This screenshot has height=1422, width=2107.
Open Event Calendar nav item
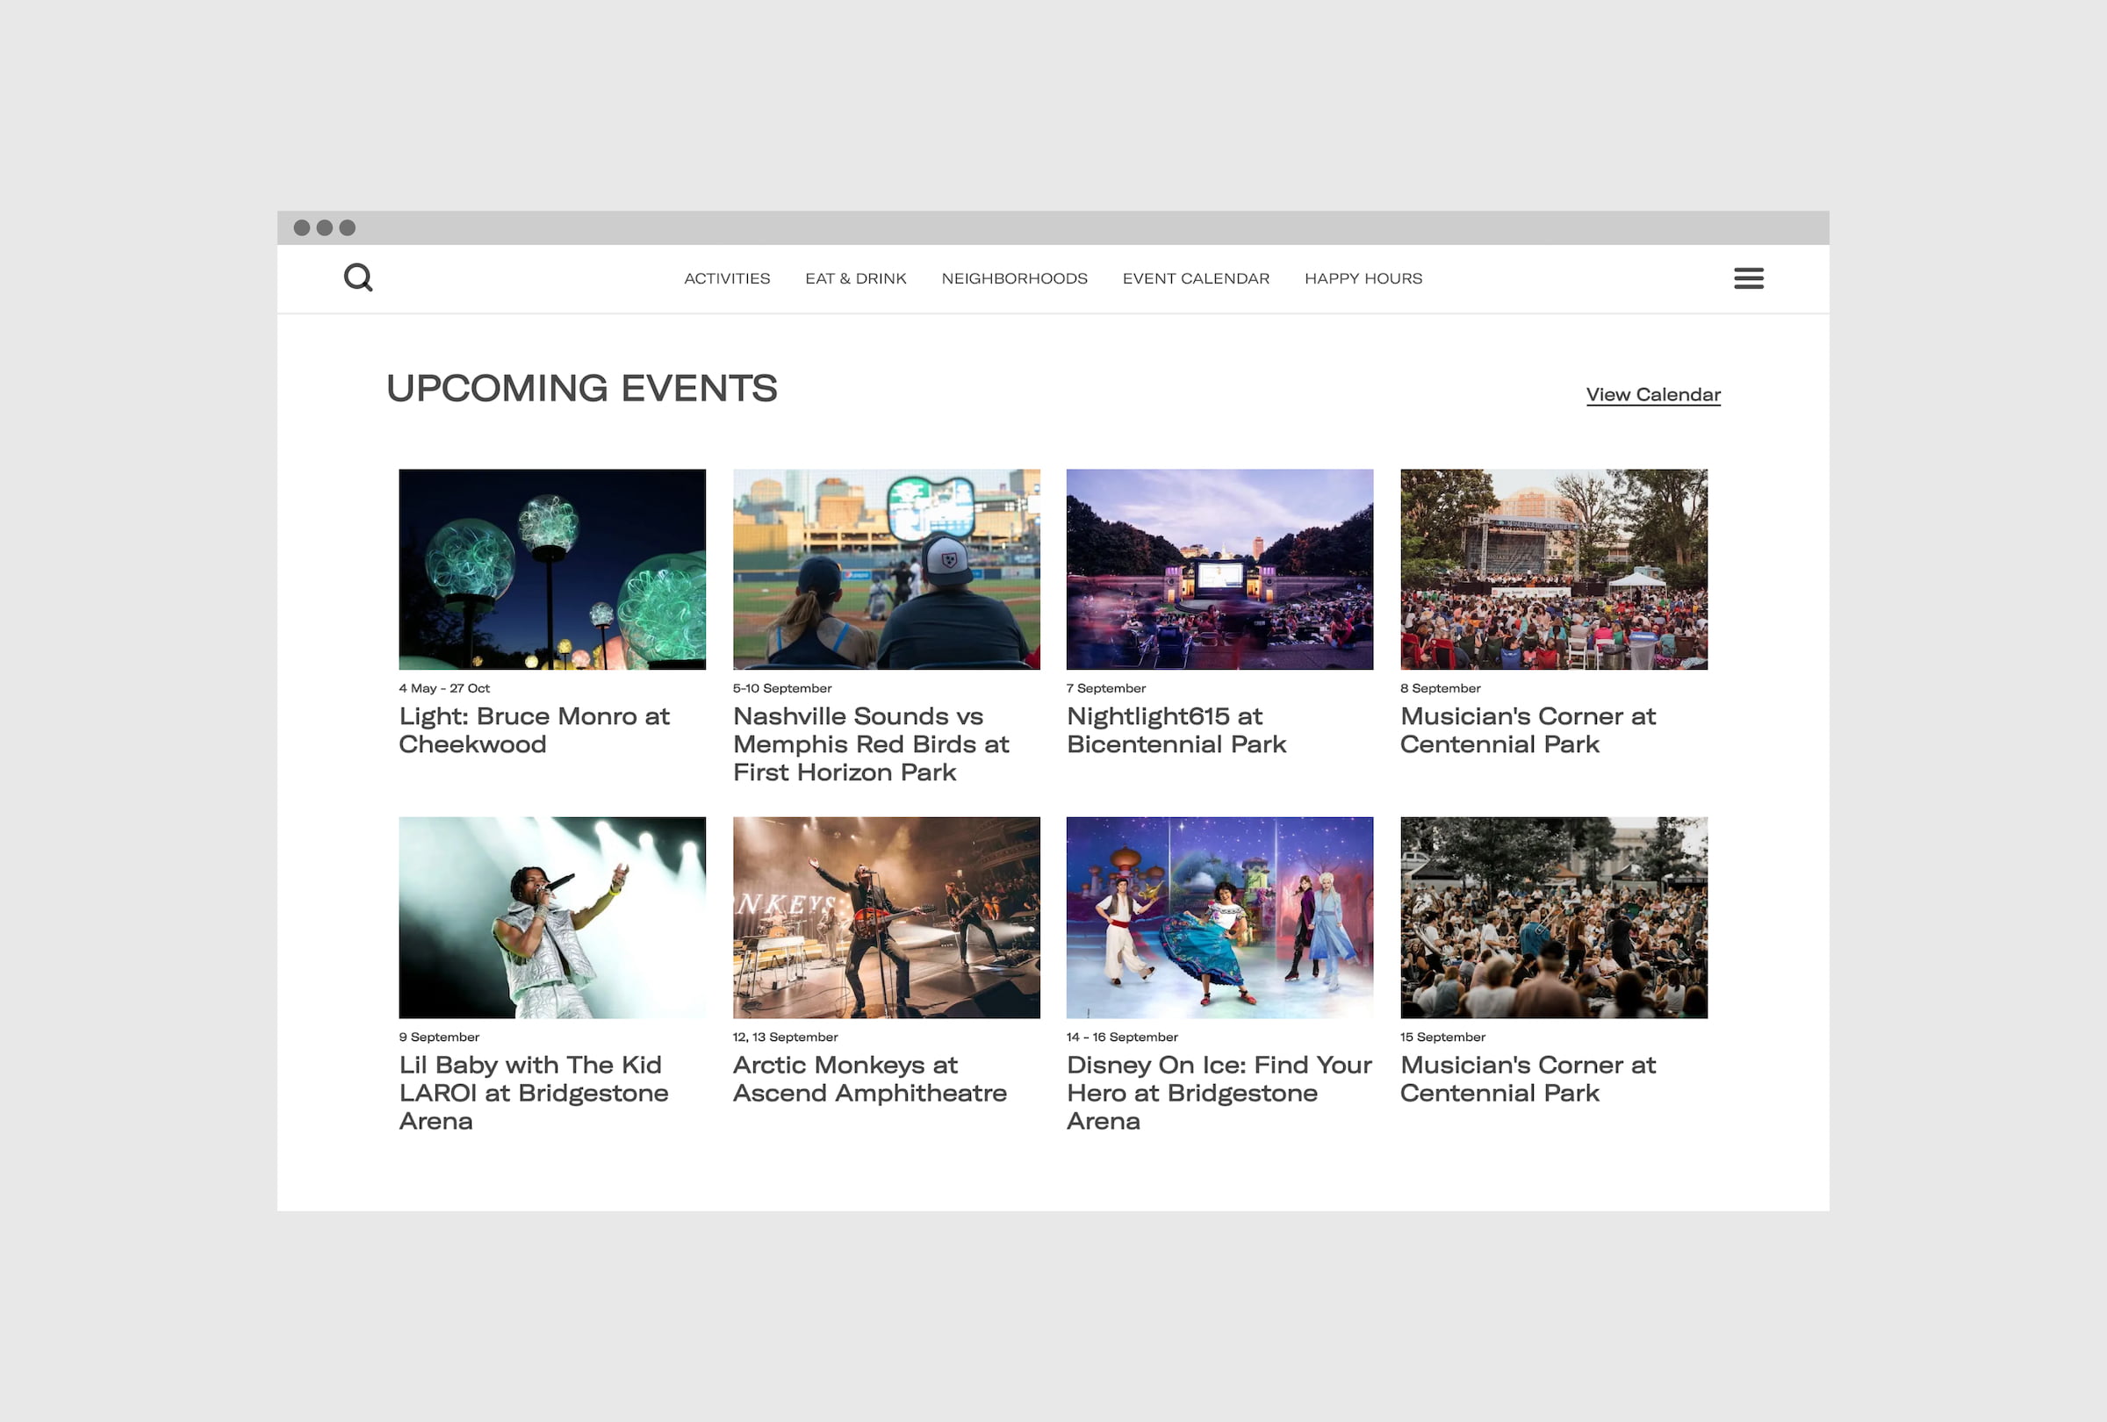(x=1195, y=278)
